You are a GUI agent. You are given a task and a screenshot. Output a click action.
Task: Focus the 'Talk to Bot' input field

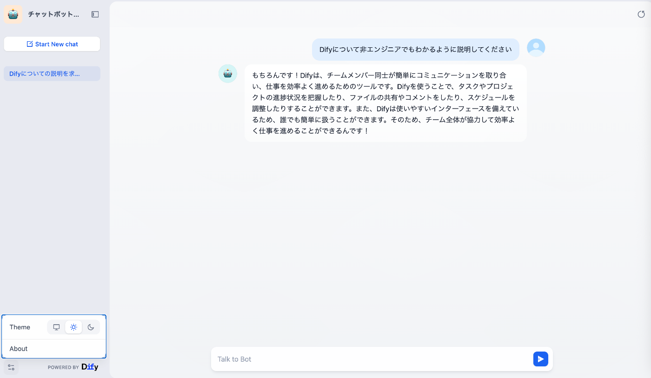point(372,359)
